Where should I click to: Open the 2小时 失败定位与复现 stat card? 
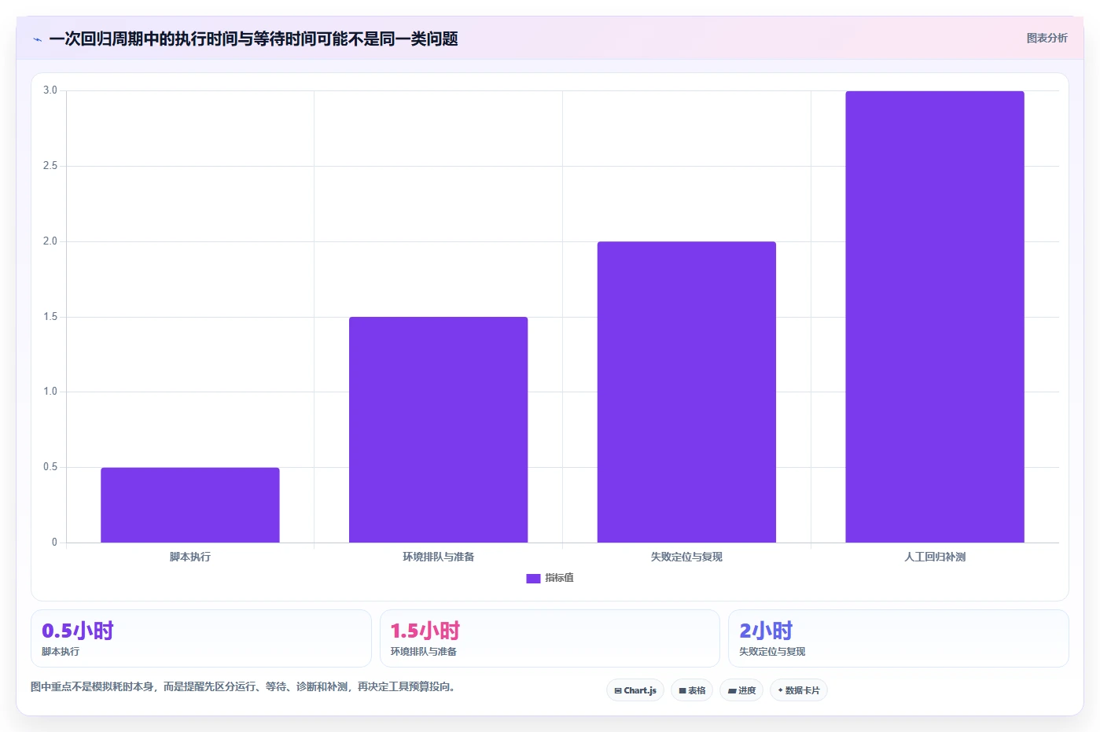[899, 638]
